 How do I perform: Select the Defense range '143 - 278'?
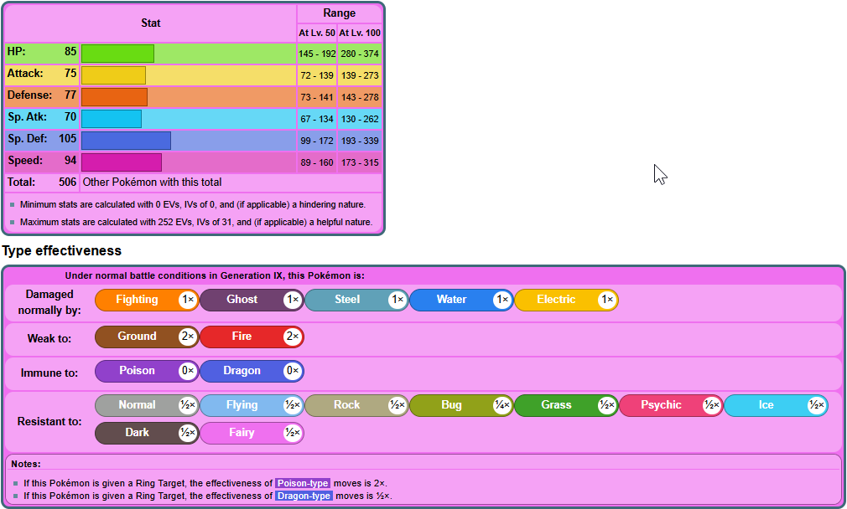pos(360,97)
